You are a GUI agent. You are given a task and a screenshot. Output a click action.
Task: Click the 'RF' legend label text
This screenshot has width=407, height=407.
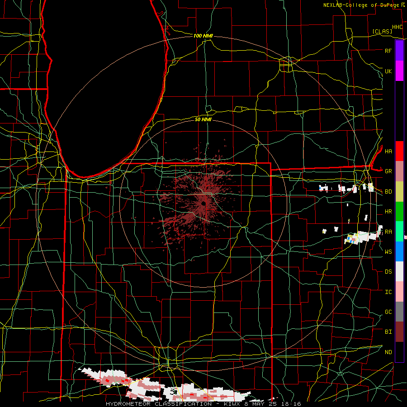tap(388, 51)
